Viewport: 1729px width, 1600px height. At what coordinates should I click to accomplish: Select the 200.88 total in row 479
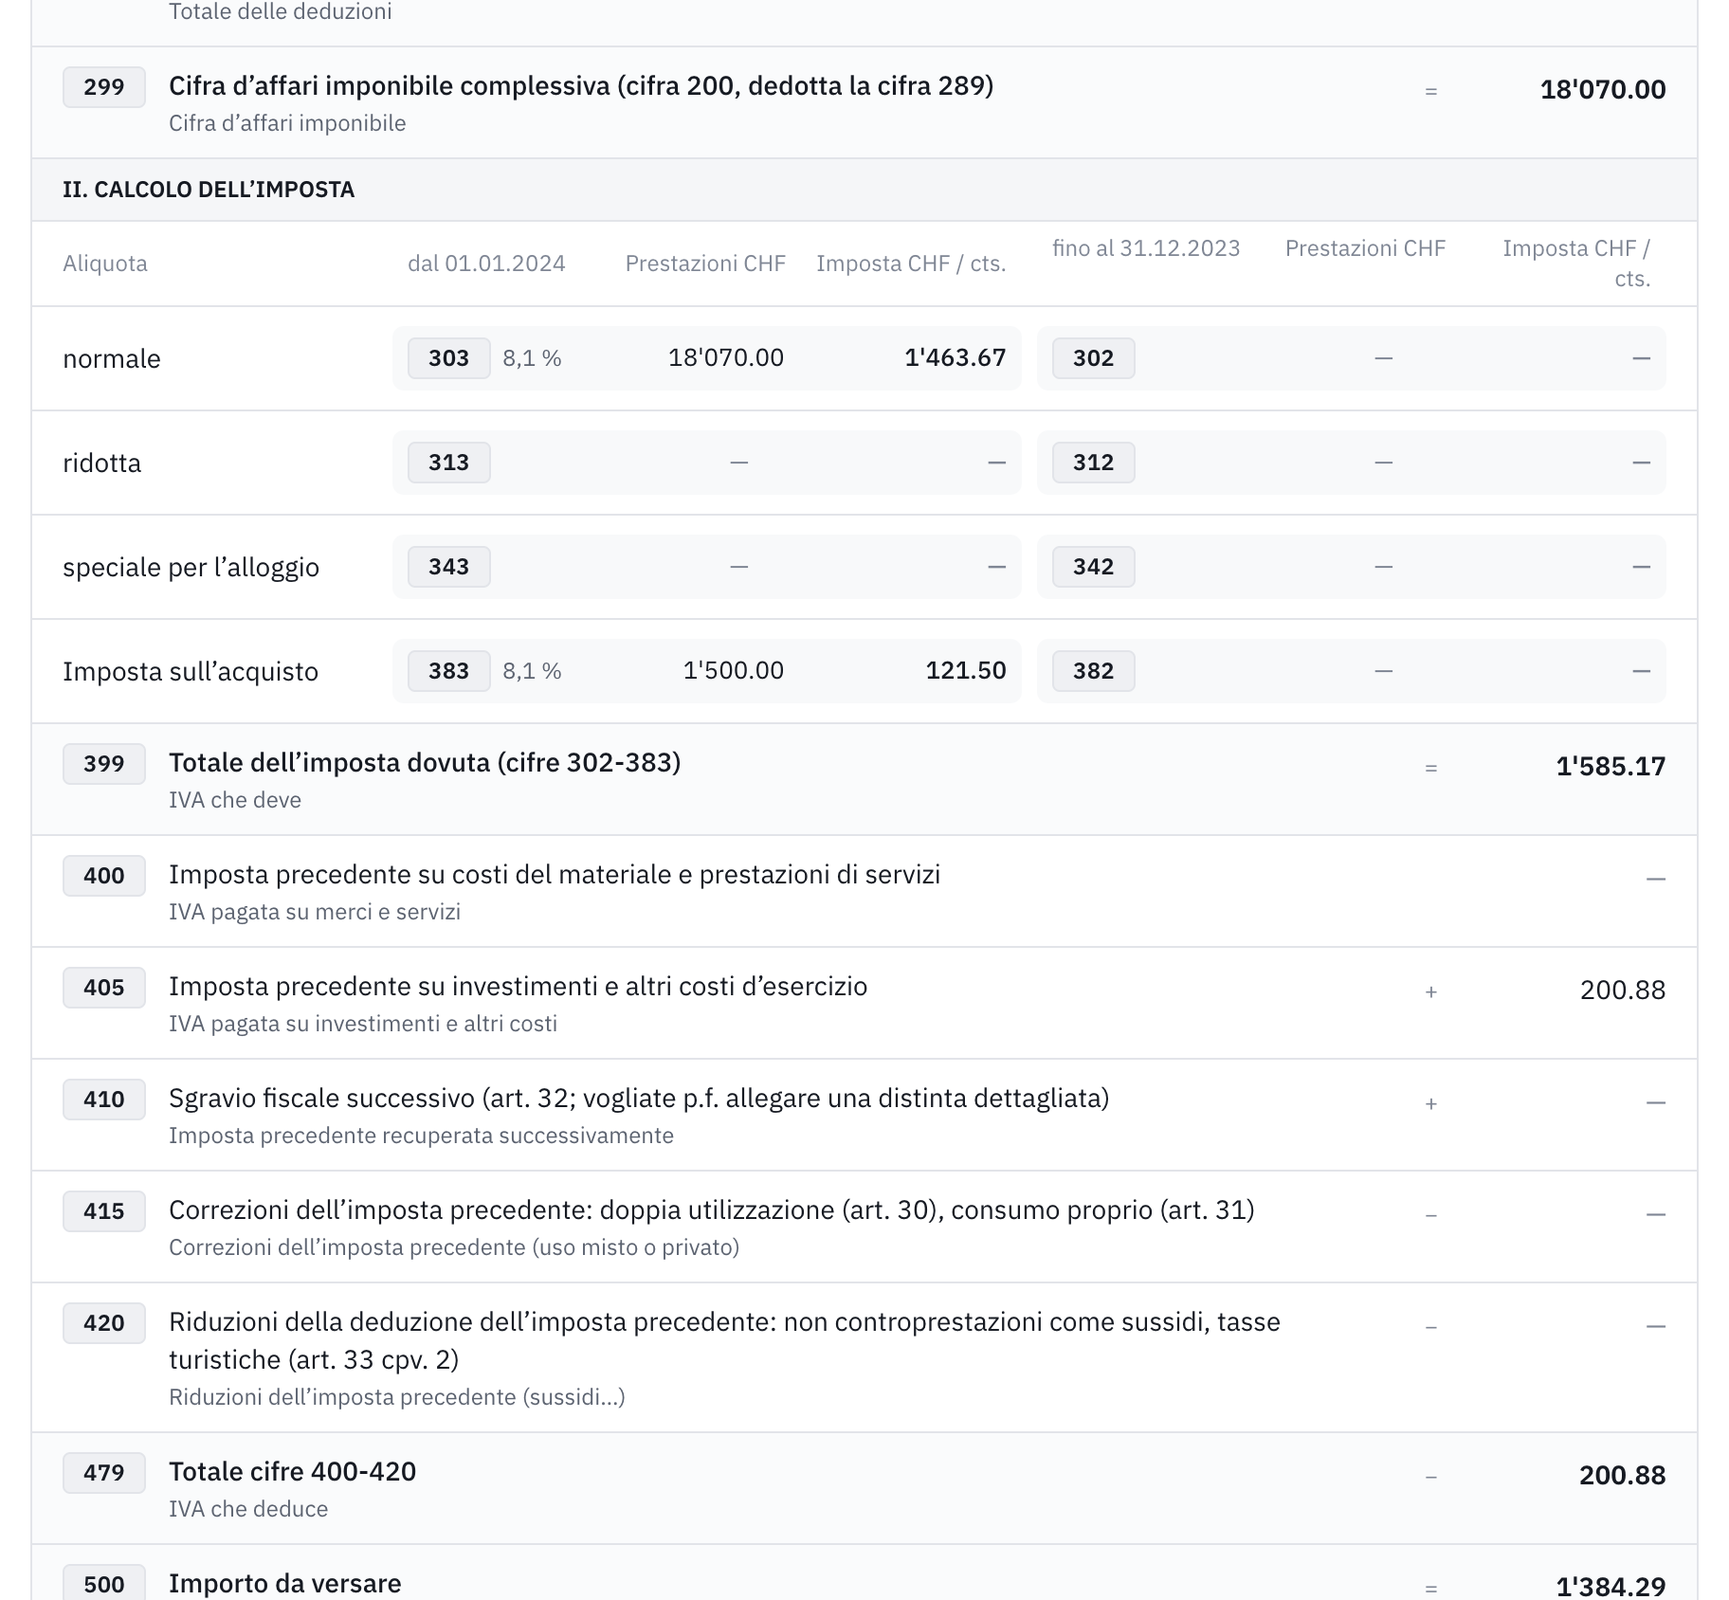[1623, 1475]
